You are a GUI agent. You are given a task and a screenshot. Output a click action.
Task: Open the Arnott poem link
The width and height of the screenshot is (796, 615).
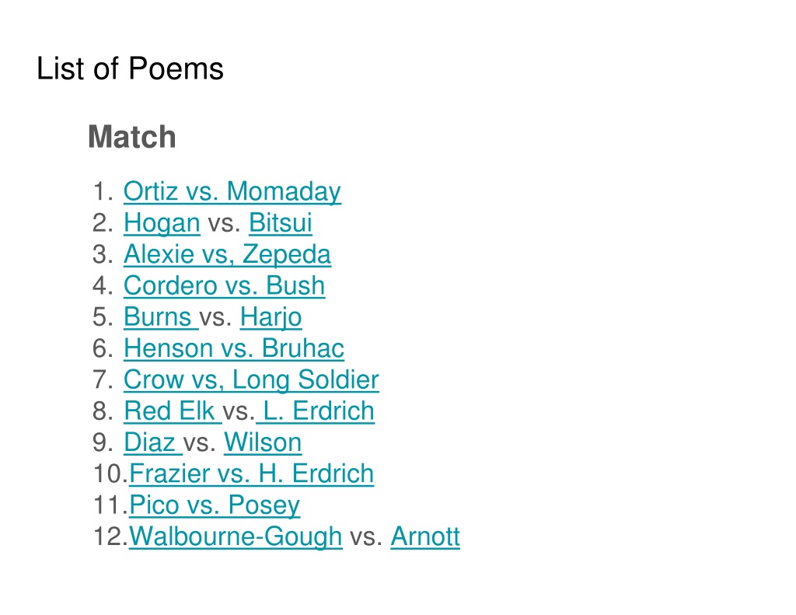click(x=425, y=536)
